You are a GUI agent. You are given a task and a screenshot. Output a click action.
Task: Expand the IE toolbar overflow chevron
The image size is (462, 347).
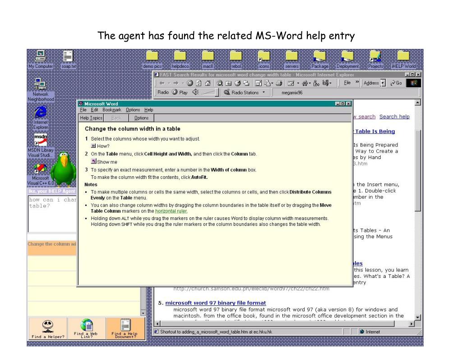pos(357,82)
